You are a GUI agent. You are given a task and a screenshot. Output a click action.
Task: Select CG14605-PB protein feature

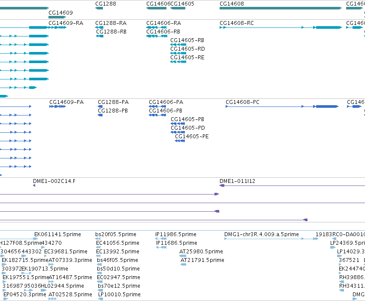(178, 124)
